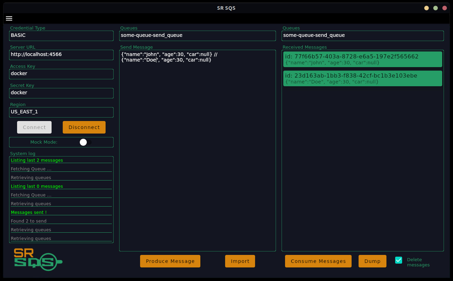
Task: Open the Credential Type dropdown showing BASIC
Action: [61, 35]
